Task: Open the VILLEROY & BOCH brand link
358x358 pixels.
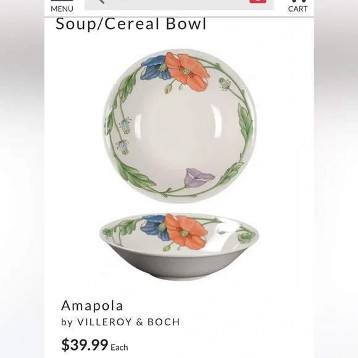Action: [128, 322]
